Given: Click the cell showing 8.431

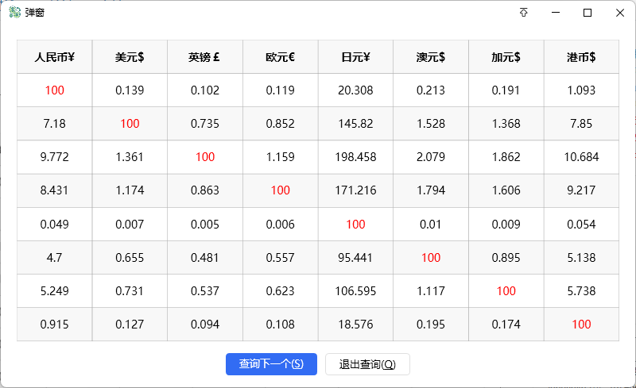Looking at the screenshot, I should pyautogui.click(x=54, y=190).
